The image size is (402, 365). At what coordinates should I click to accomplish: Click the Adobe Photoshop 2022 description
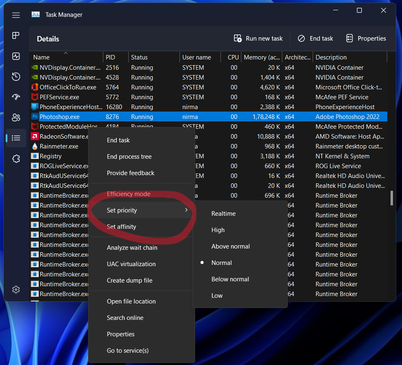click(347, 117)
